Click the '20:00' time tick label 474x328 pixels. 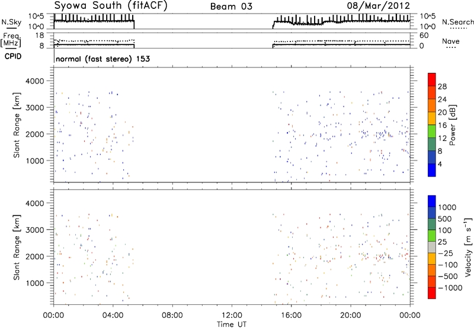(350, 316)
